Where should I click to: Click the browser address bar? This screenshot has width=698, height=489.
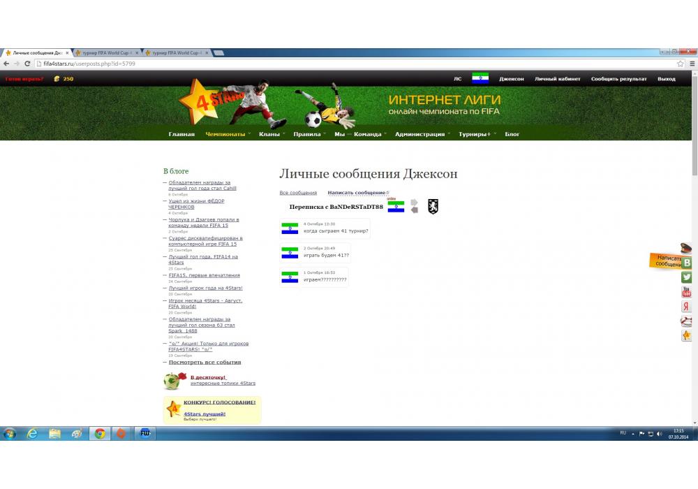coord(349,64)
